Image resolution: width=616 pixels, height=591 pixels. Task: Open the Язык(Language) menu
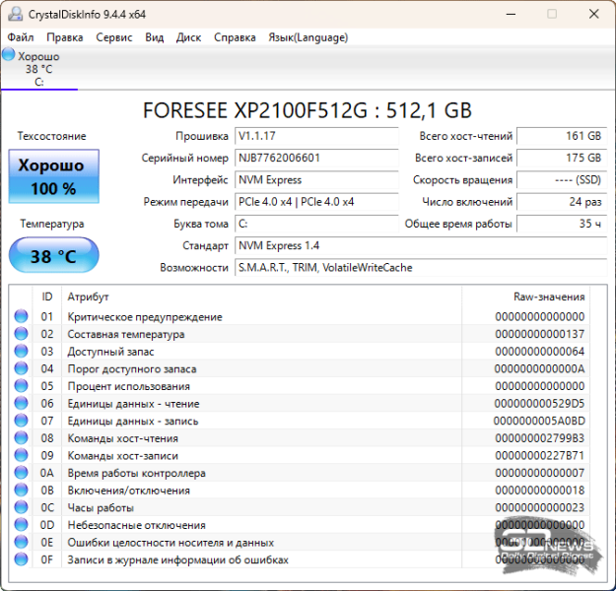tap(308, 37)
